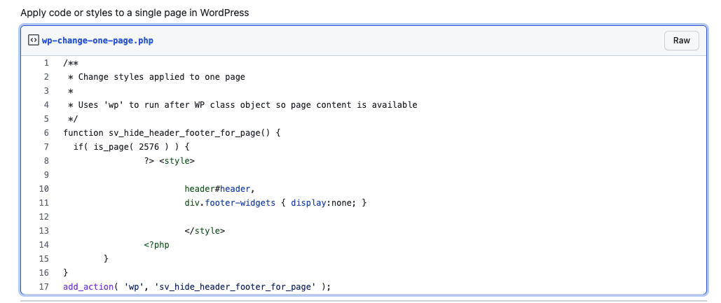The image size is (721, 303).
Task: Select line number 15
Action: tap(44, 258)
